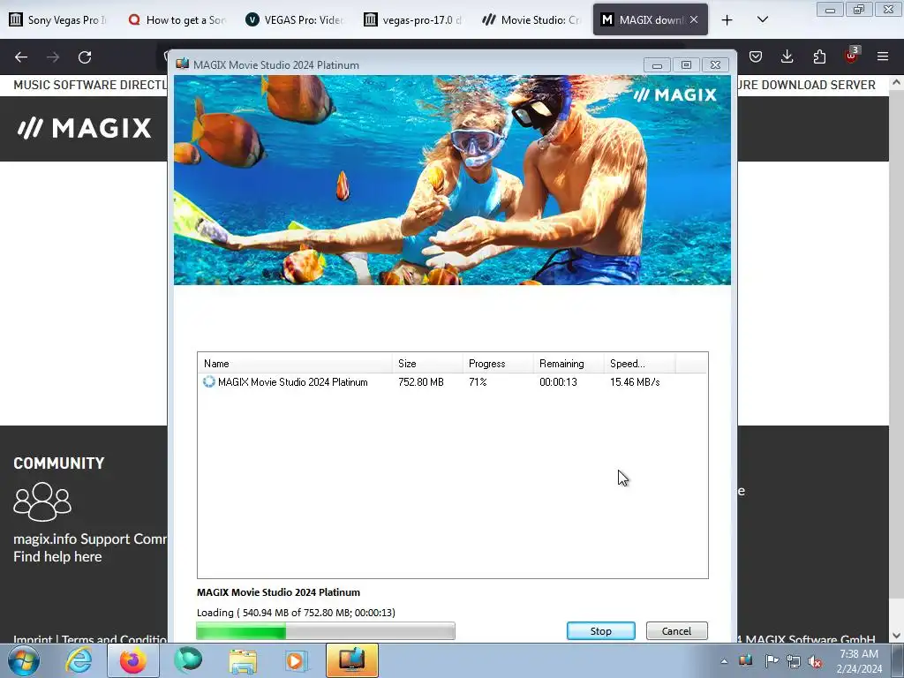904x678 pixels.
Task: Close the MAGIX download tab
Action: pyautogui.click(x=694, y=19)
